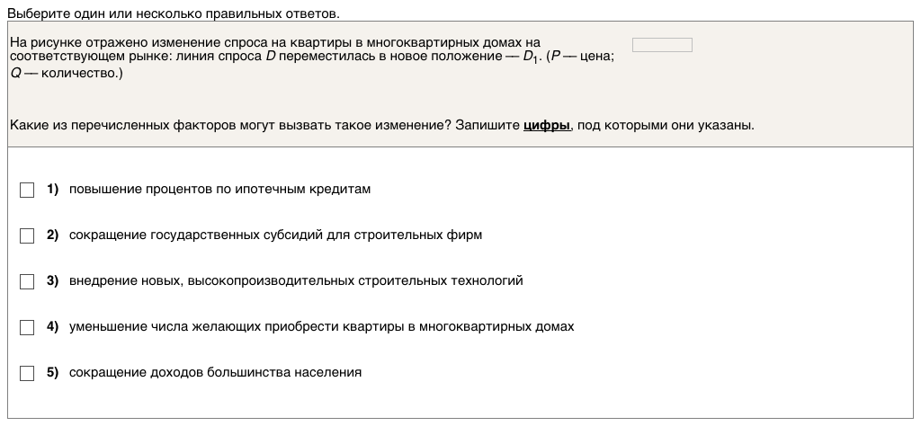
Task: Click the answer text about уменьшение числа желающих
Action: click(321, 327)
